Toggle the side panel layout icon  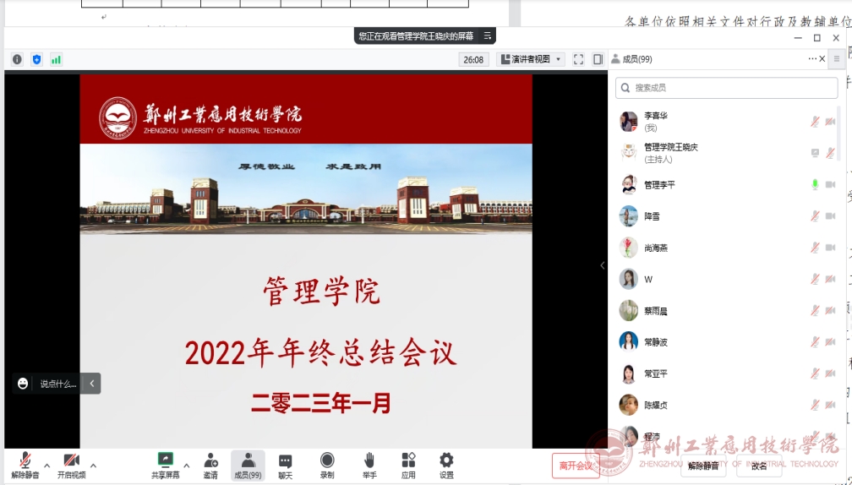point(598,59)
